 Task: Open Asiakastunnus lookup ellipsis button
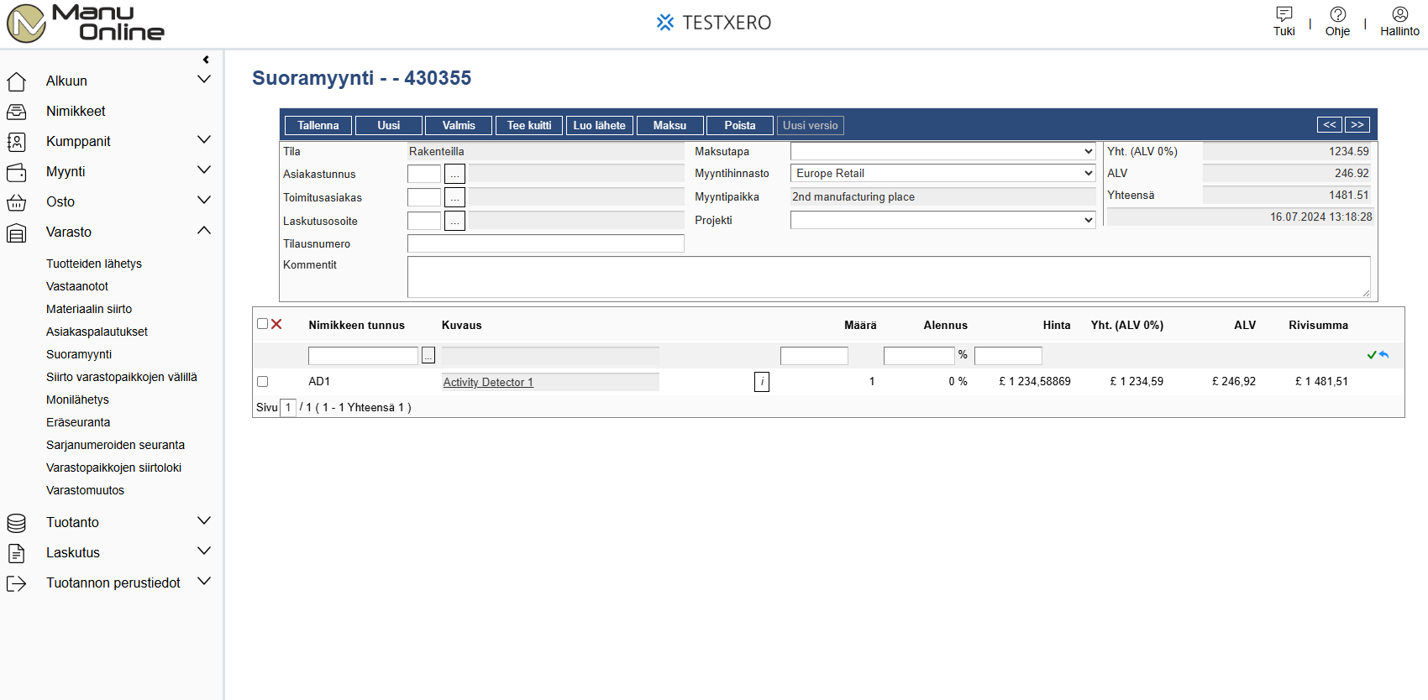(x=454, y=174)
